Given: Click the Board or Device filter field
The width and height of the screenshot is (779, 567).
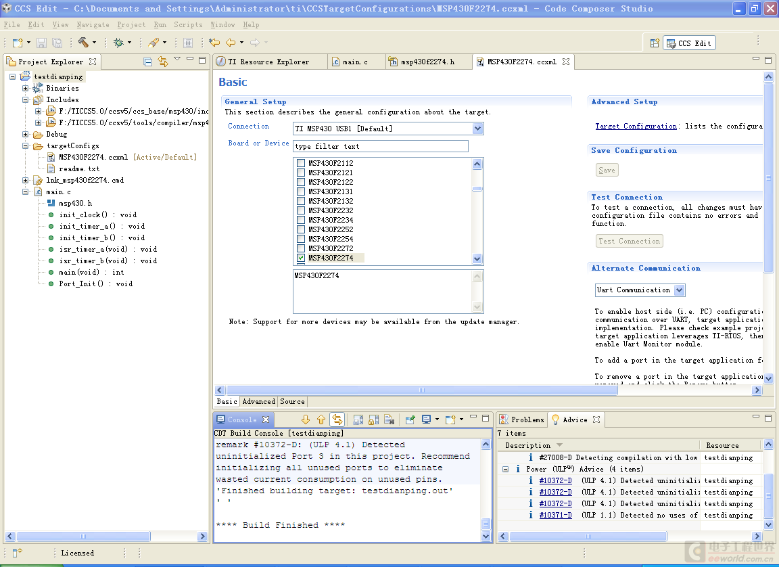Looking at the screenshot, I should tap(381, 146).
